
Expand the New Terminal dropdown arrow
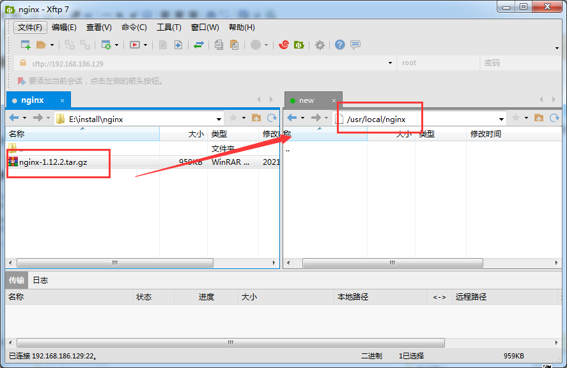click(x=145, y=45)
